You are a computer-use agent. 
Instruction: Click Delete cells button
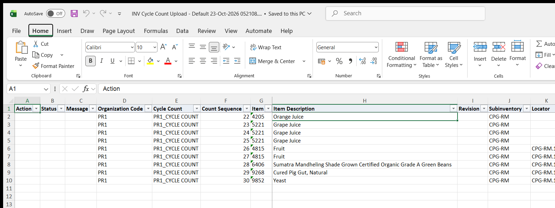coord(499,55)
